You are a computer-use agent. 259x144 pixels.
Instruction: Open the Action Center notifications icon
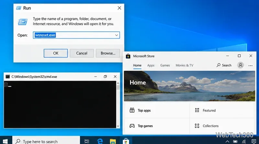[254, 141]
